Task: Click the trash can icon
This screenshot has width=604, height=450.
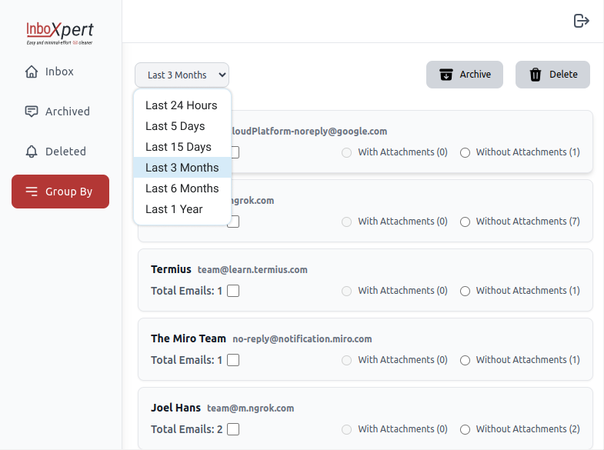Action: tap(536, 75)
